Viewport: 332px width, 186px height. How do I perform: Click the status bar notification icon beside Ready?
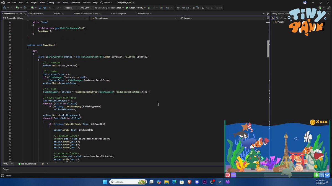[2, 176]
